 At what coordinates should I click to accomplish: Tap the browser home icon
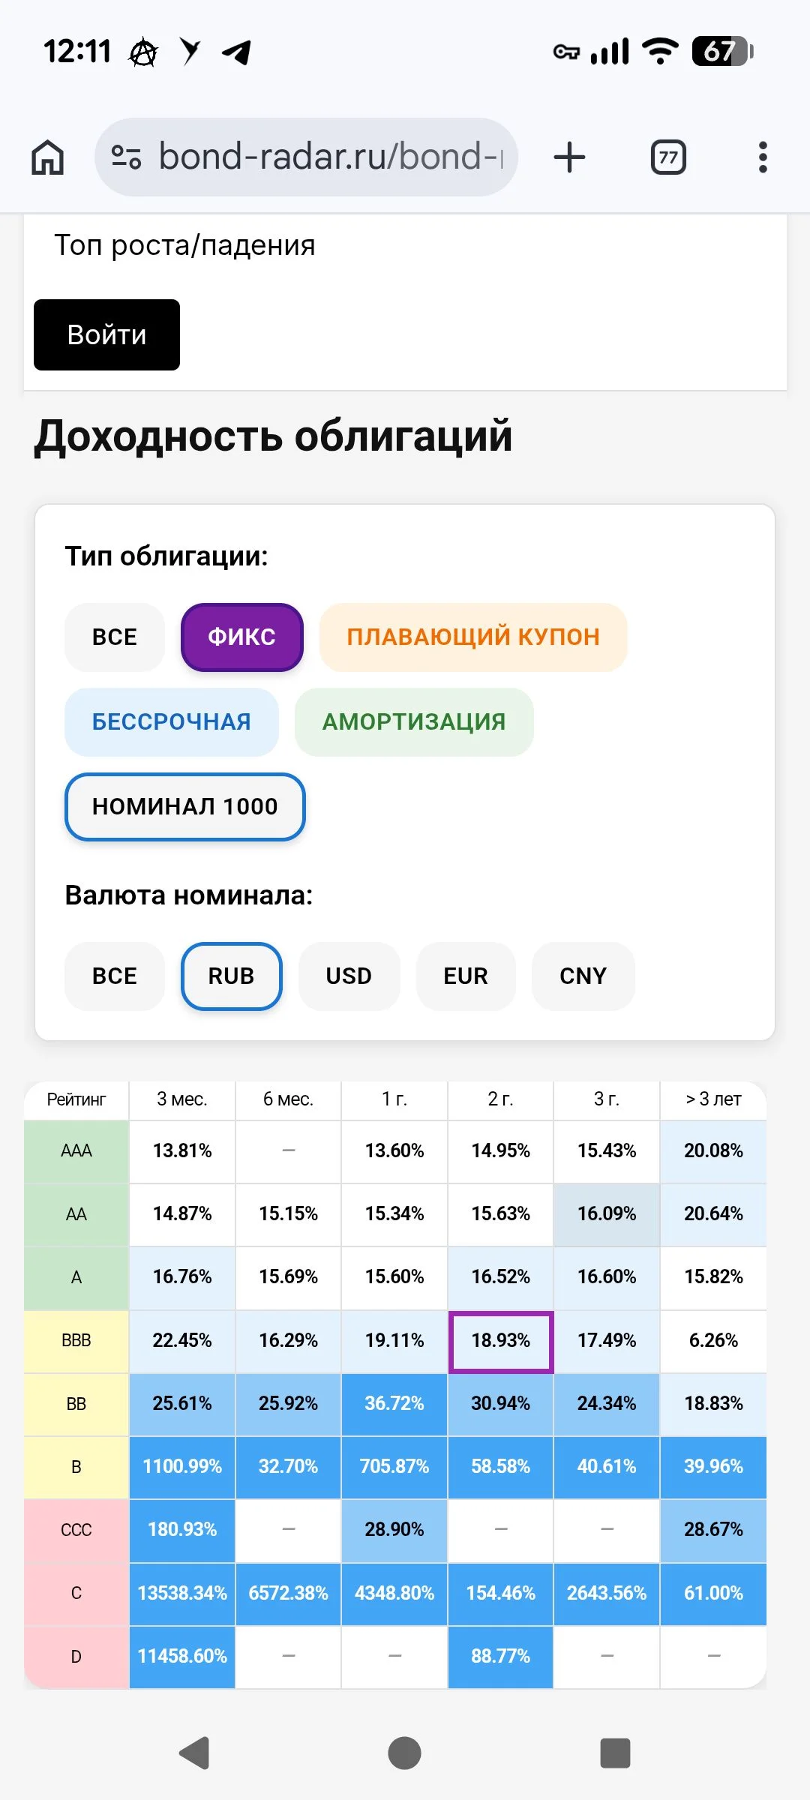click(47, 157)
